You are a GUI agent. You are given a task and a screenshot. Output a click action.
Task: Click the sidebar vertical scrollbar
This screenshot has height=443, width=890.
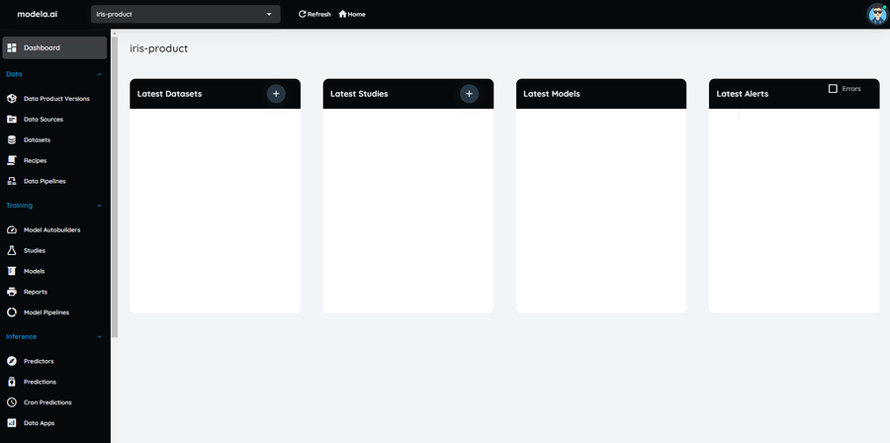pos(115,187)
